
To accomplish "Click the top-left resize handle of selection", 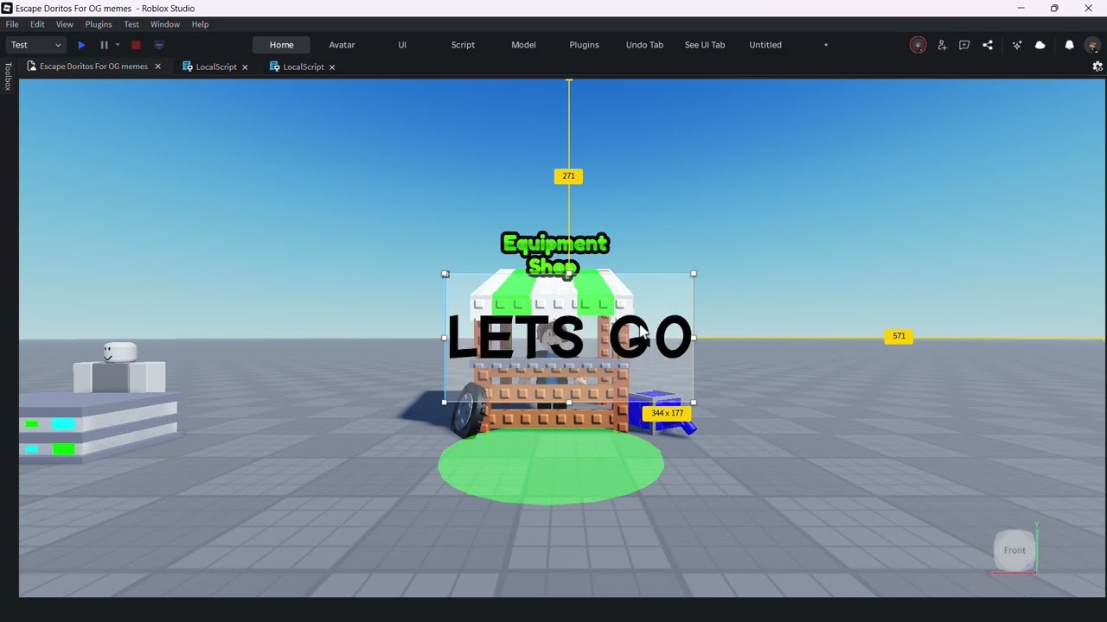I will point(445,274).
